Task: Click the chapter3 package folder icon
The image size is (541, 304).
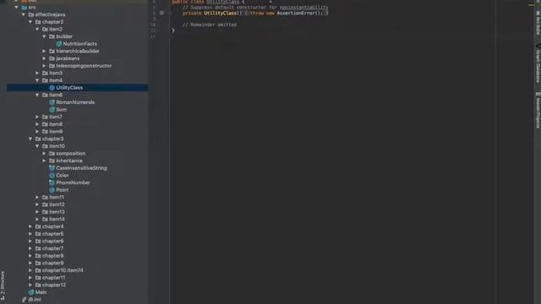Action: pos(38,138)
